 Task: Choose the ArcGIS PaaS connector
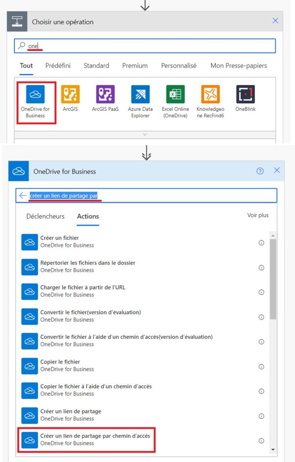coord(105,94)
